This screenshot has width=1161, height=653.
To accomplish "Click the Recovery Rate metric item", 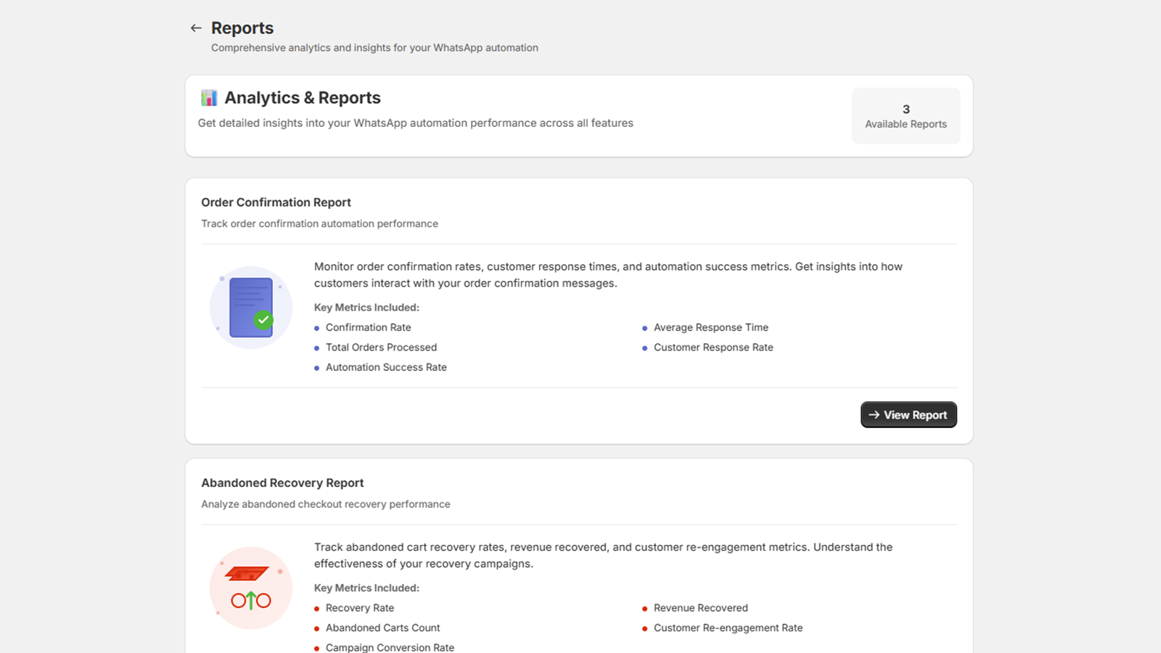I will pyautogui.click(x=359, y=607).
